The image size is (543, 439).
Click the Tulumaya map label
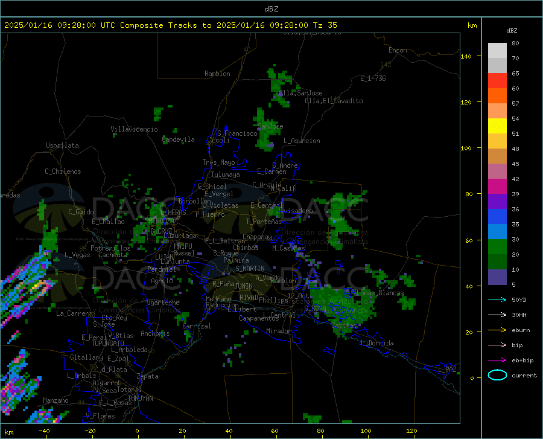226,175
